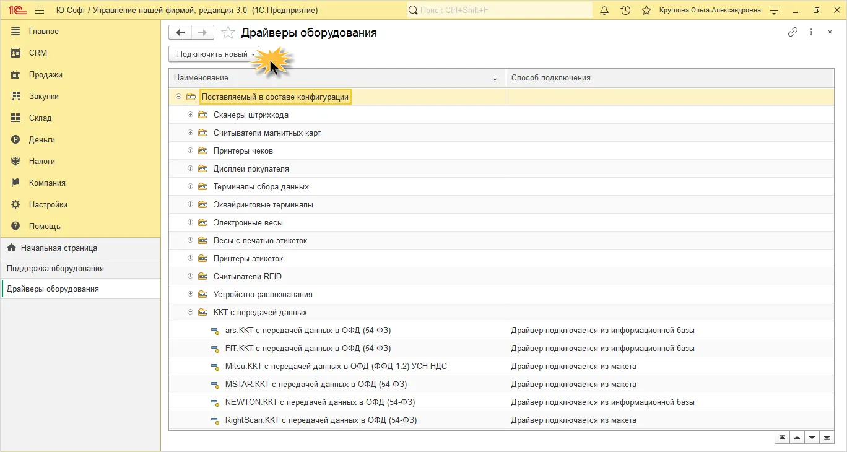Expand Эквайринговые терминалы group
847x452 pixels.
tap(190, 204)
